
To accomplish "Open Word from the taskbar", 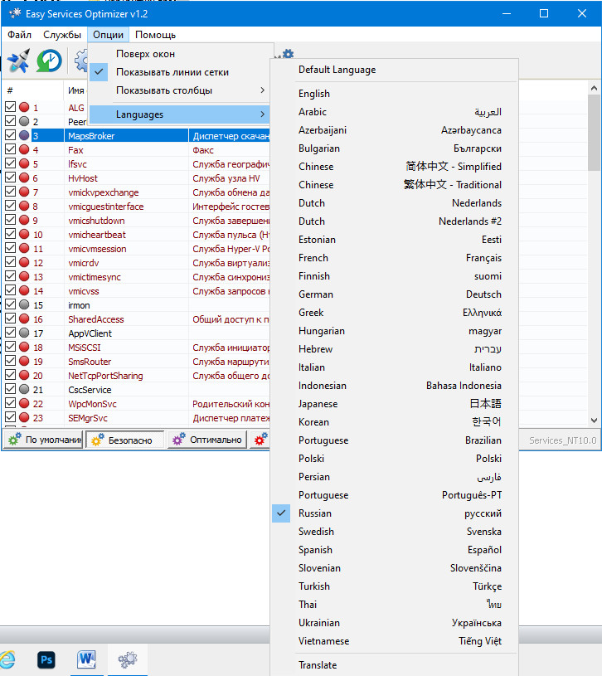I will click(x=86, y=659).
